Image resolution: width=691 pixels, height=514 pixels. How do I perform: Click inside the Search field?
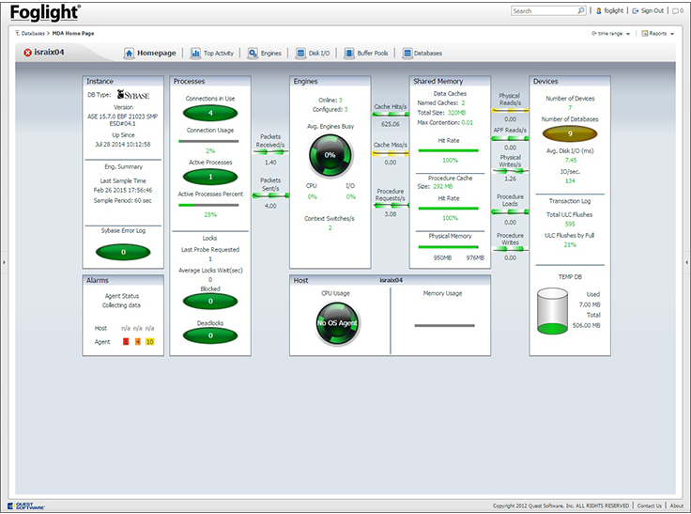(x=545, y=10)
